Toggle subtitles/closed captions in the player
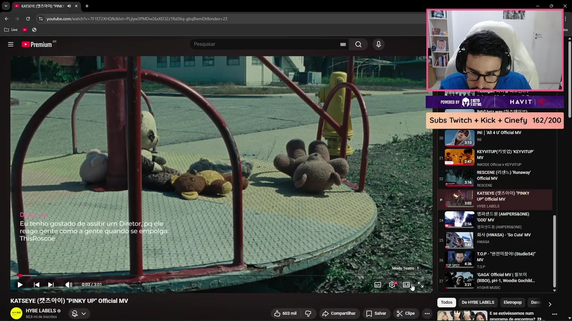The width and height of the screenshot is (572, 321). [378, 284]
